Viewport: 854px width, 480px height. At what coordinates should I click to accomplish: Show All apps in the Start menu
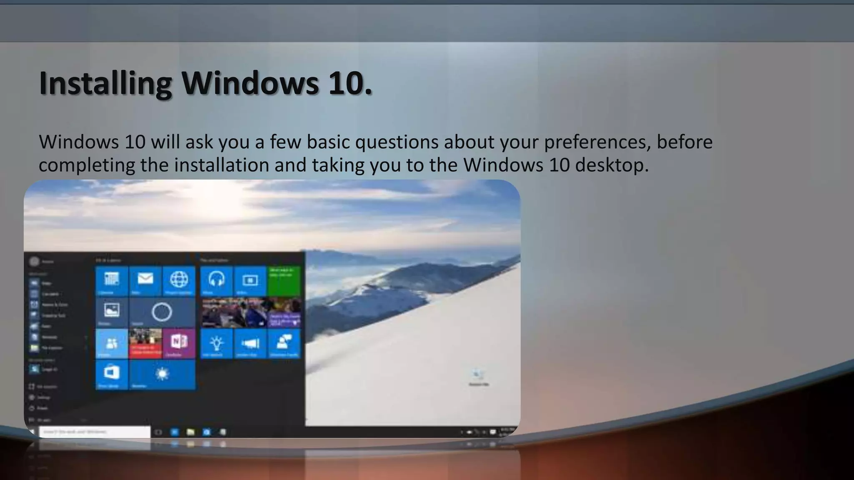point(40,420)
